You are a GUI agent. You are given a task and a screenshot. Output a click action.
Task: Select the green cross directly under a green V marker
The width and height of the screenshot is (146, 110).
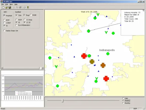[x=96, y=81]
